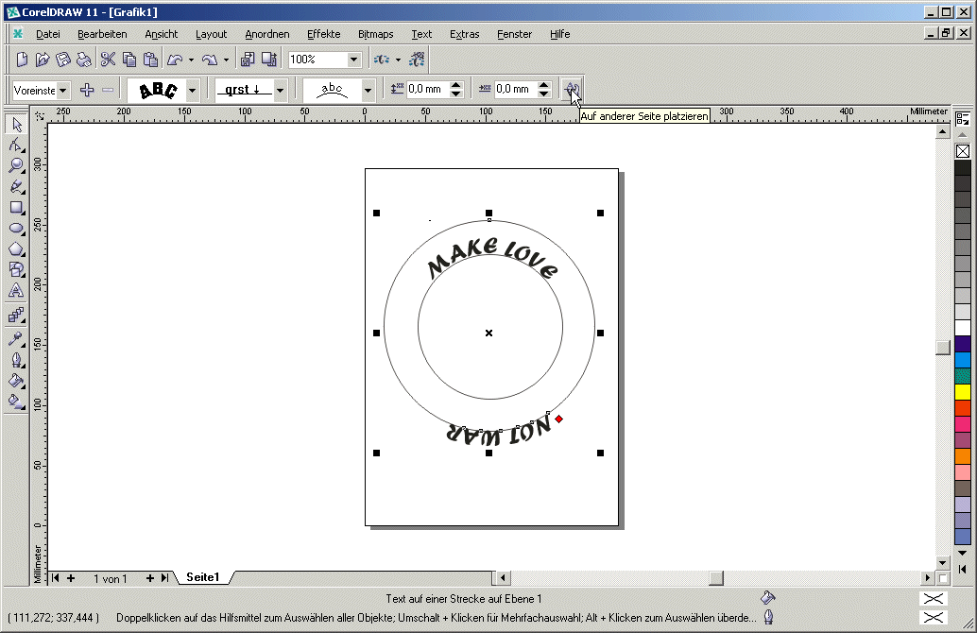Select the Interactive Blend tool
Viewport: 977px width, 633px height.
coord(16,316)
